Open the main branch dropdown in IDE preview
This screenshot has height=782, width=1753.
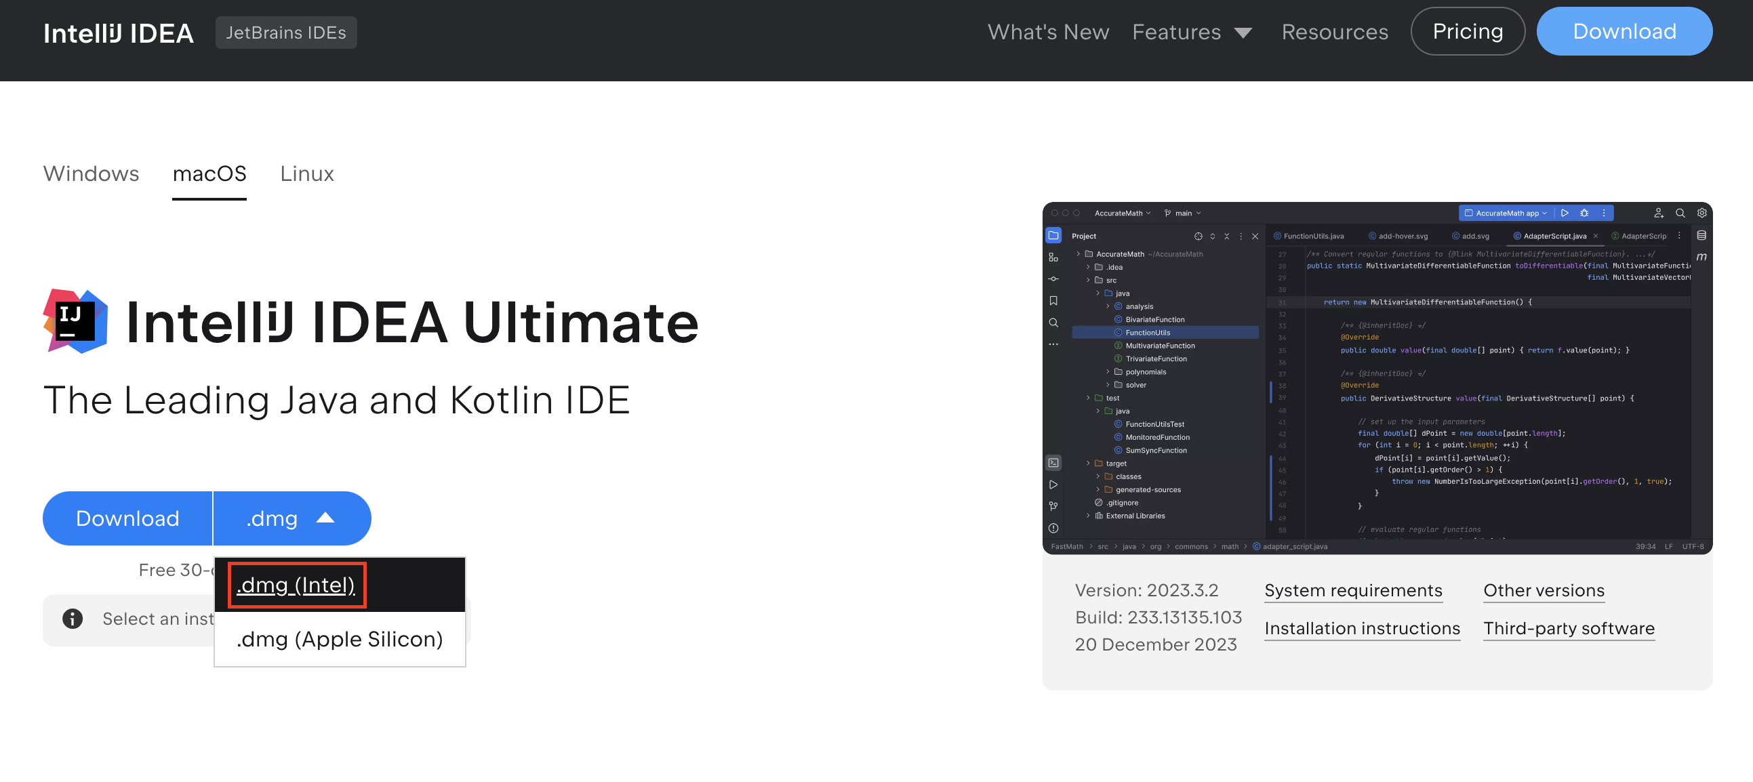(x=1182, y=213)
